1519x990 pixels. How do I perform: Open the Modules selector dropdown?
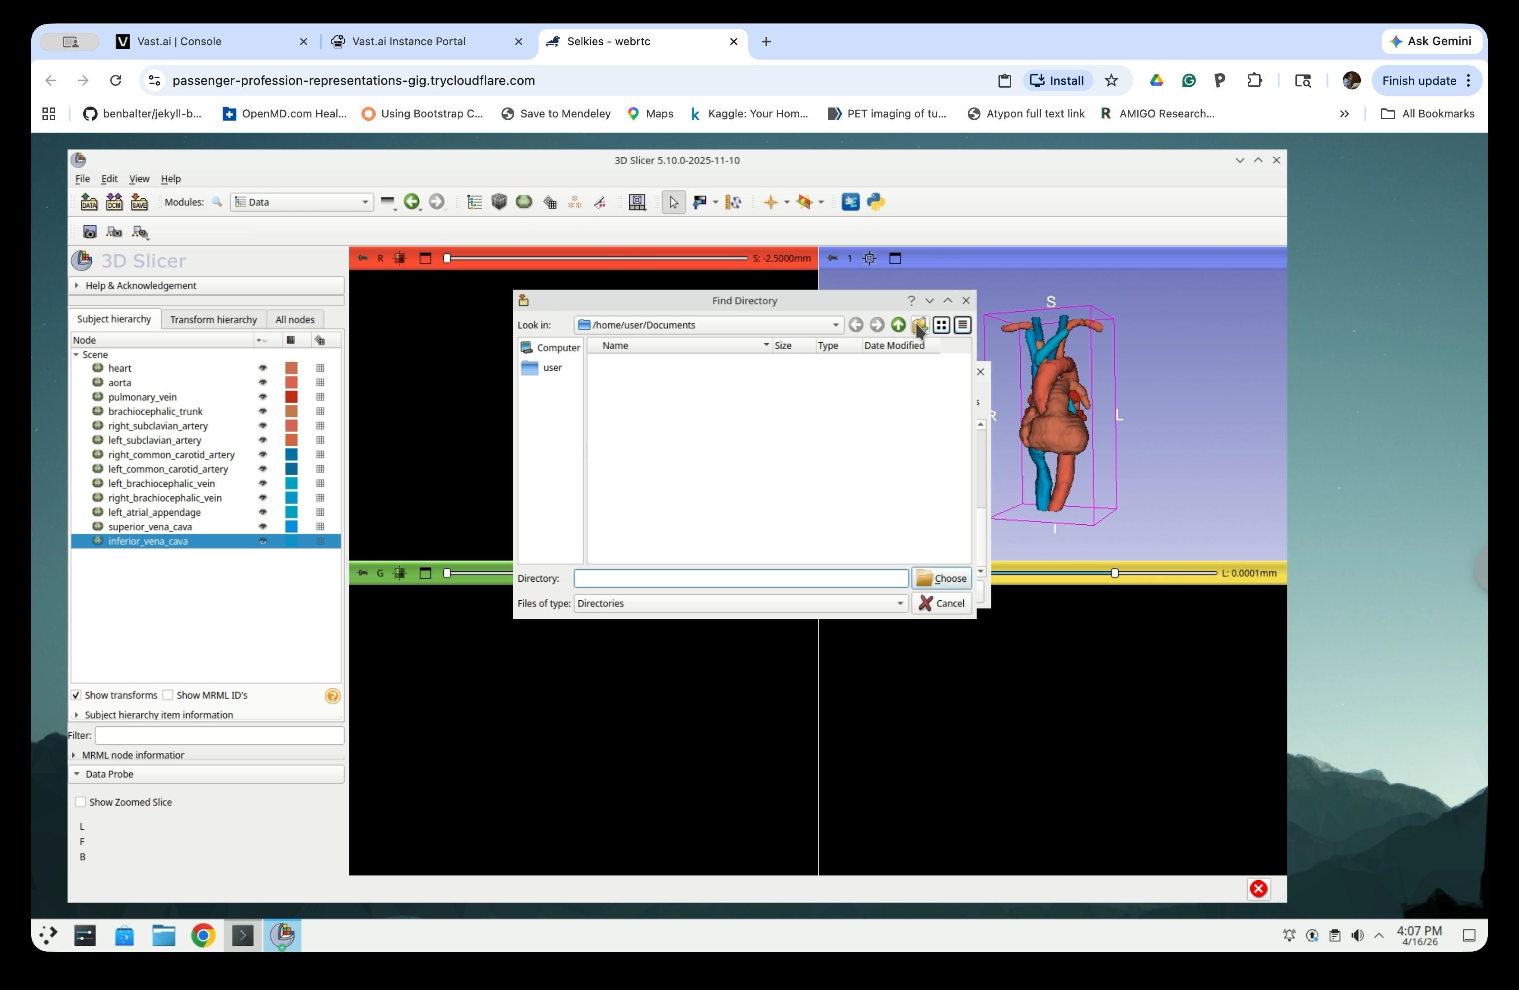[x=302, y=201]
